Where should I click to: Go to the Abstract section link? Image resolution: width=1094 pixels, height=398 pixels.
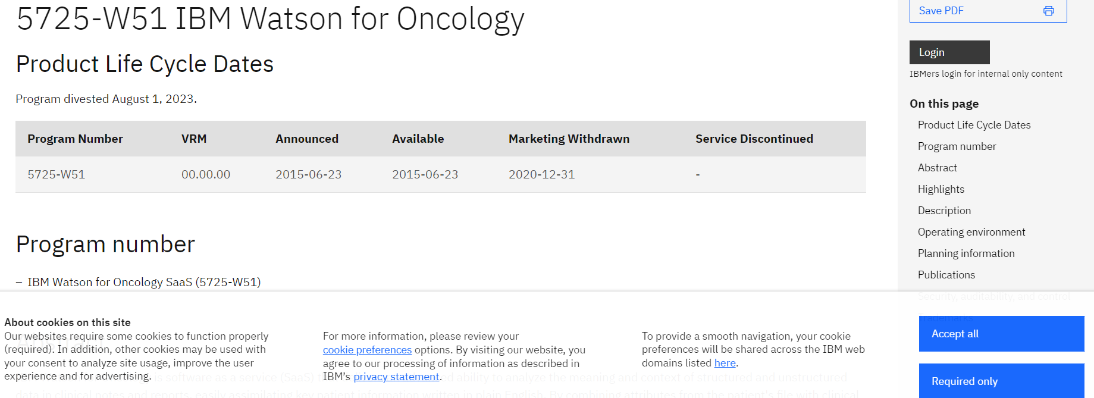[937, 168]
